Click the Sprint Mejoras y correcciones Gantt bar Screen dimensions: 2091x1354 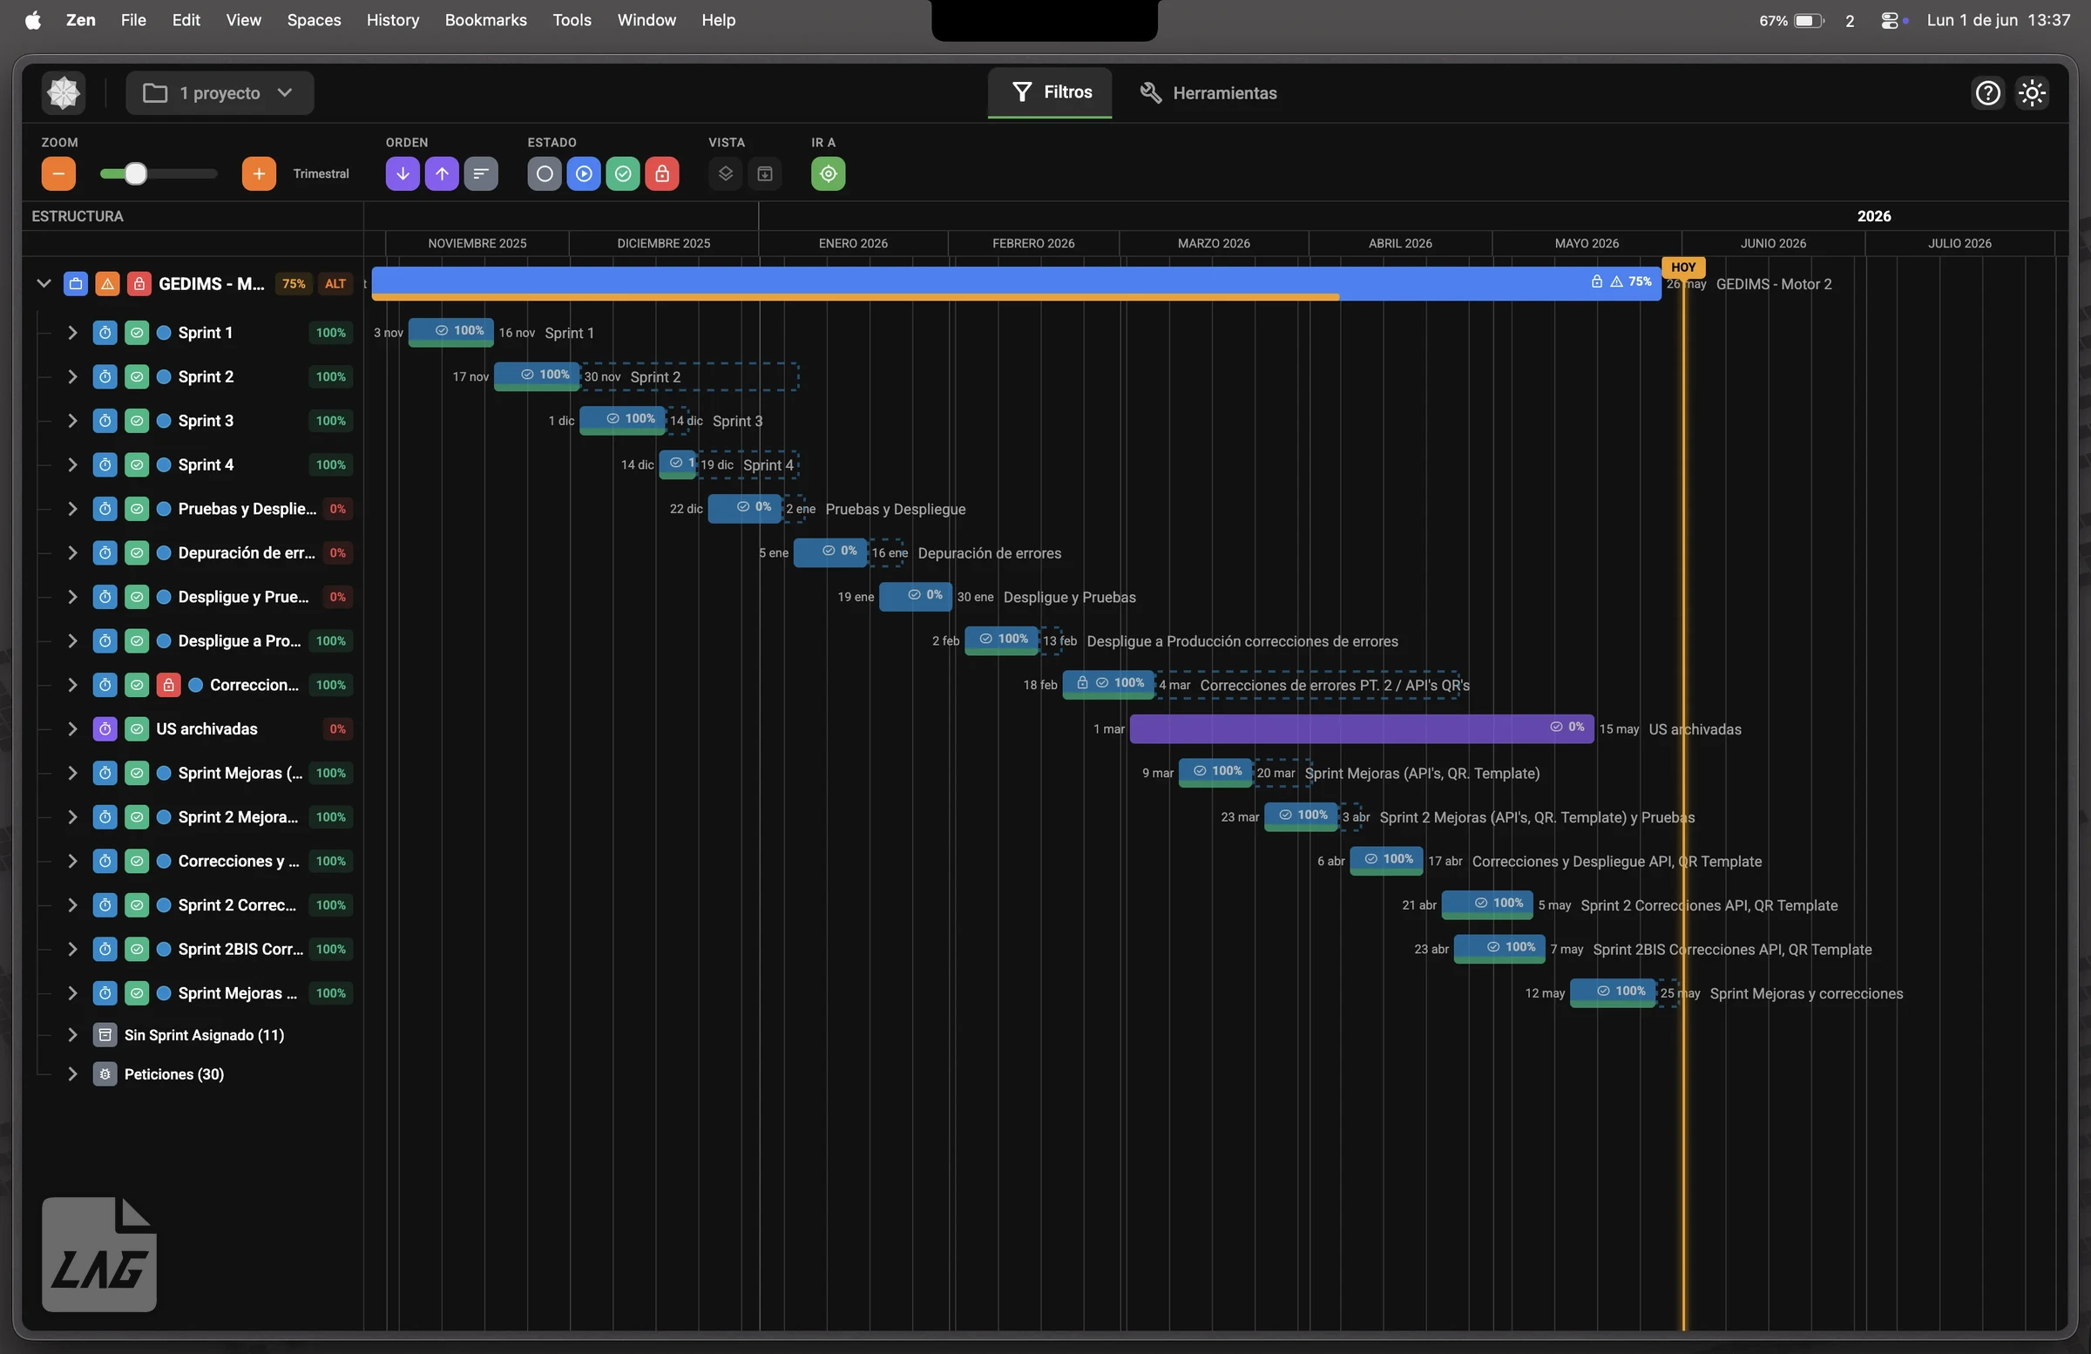(1612, 993)
